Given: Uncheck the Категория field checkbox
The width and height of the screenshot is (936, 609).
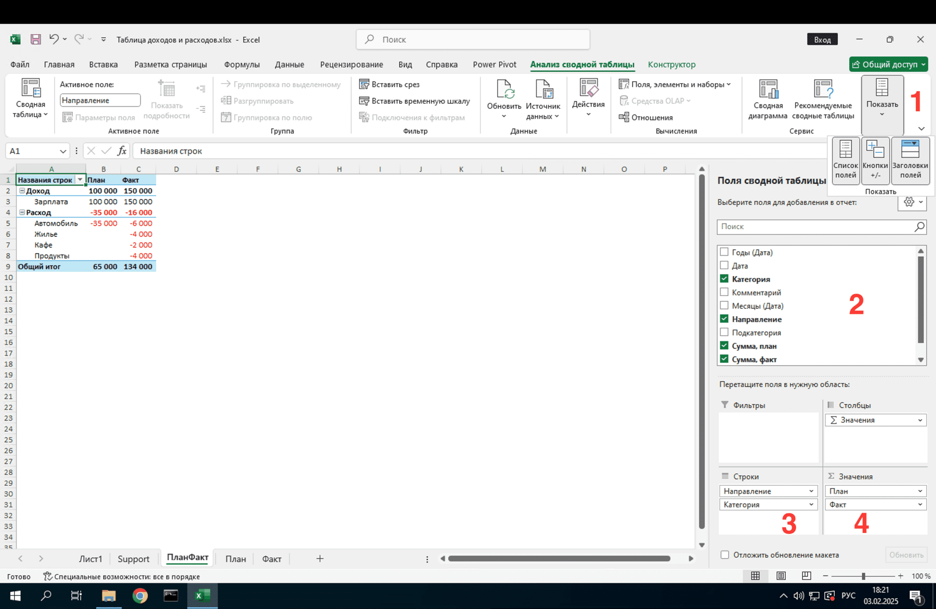Looking at the screenshot, I should (x=724, y=279).
